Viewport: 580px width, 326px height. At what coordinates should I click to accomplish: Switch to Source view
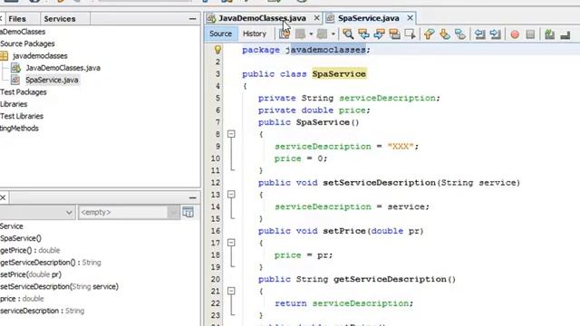[x=220, y=34]
